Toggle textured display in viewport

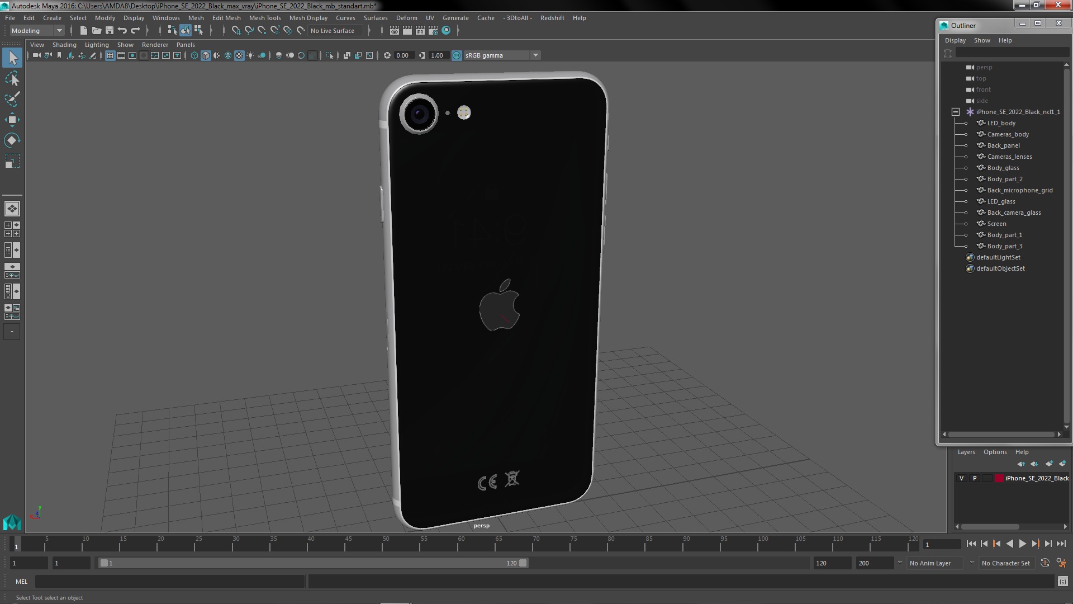[239, 55]
